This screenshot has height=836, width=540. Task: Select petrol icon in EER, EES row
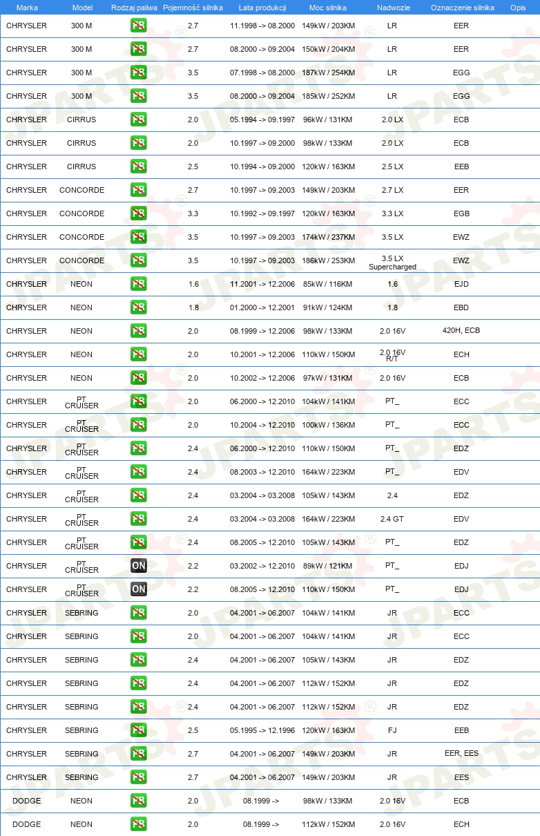139,754
